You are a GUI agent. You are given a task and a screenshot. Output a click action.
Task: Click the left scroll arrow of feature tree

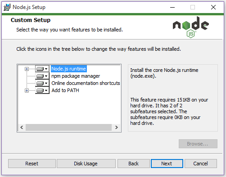click(22, 128)
